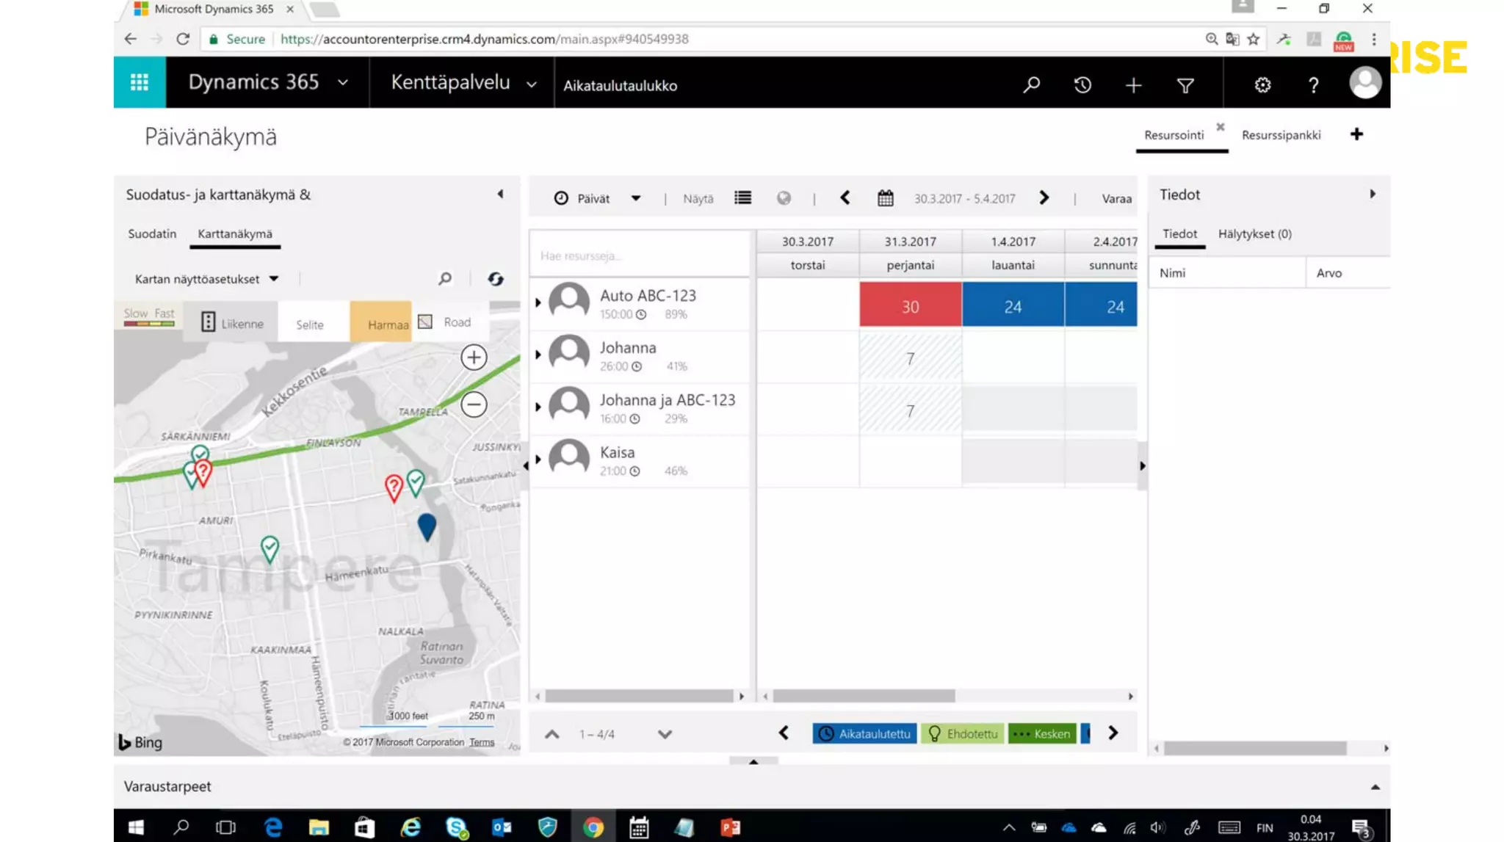This screenshot has width=1504, height=842.
Task: Click red 30 booking cell for Auto ABC-123
Action: [910, 306]
